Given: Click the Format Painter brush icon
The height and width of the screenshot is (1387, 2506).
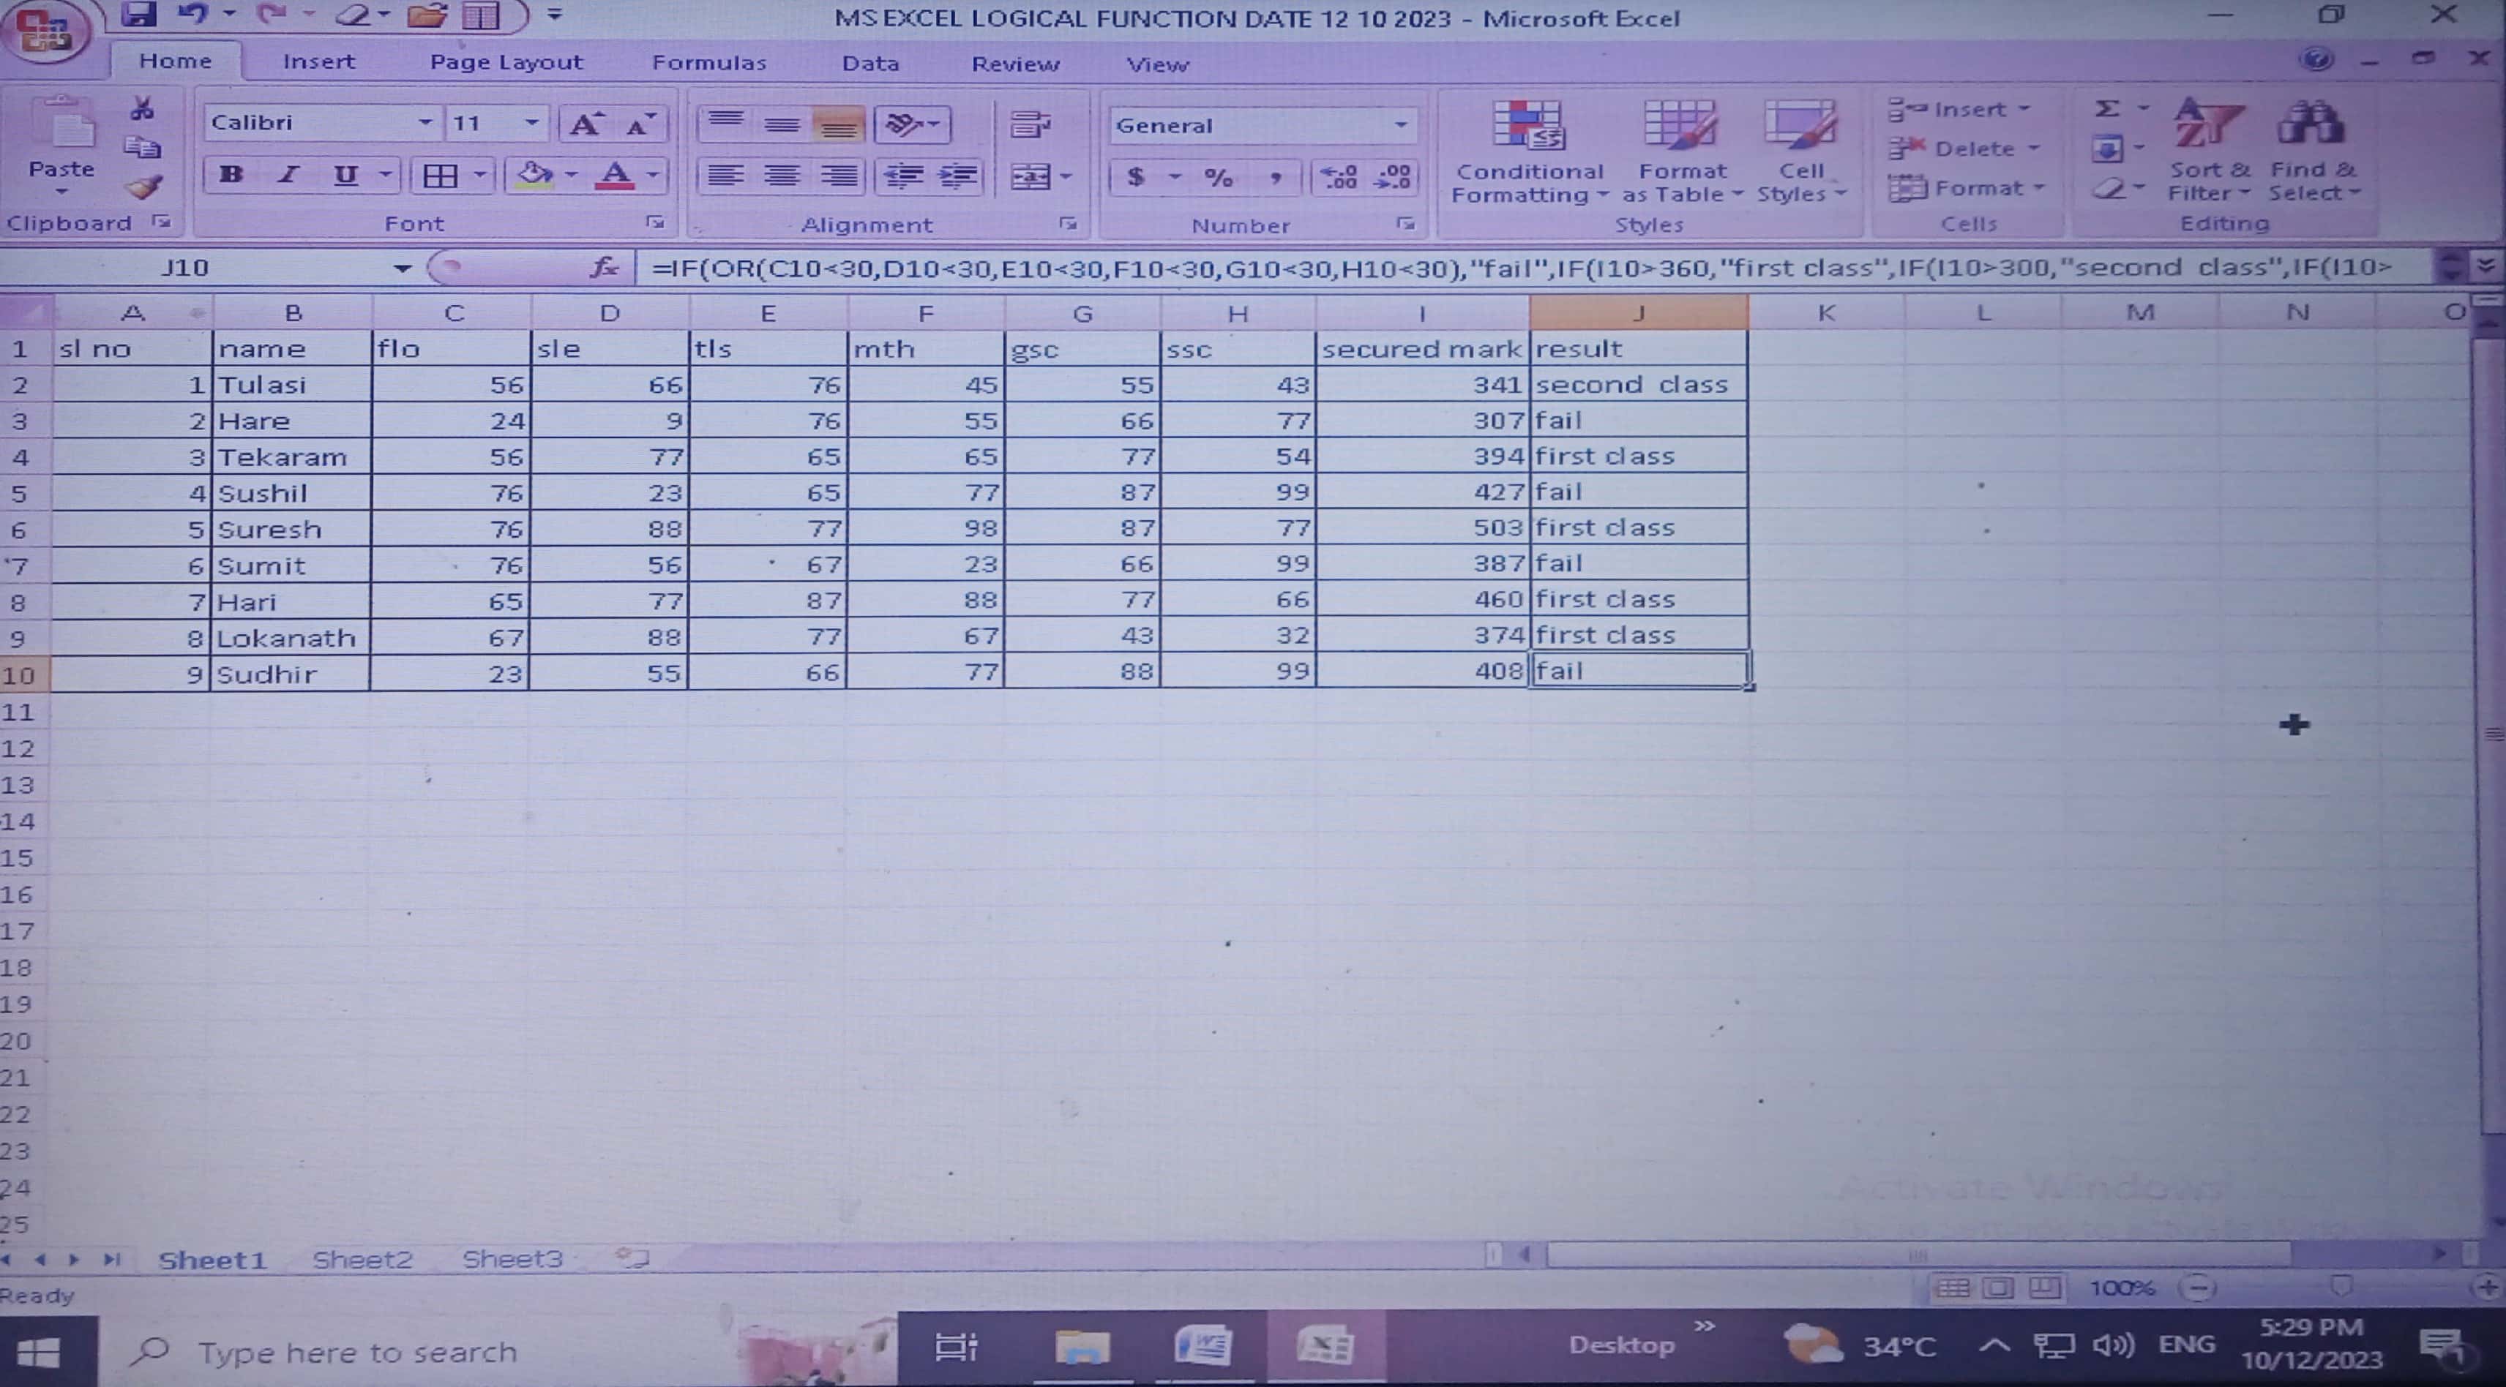Looking at the screenshot, I should click(x=144, y=187).
